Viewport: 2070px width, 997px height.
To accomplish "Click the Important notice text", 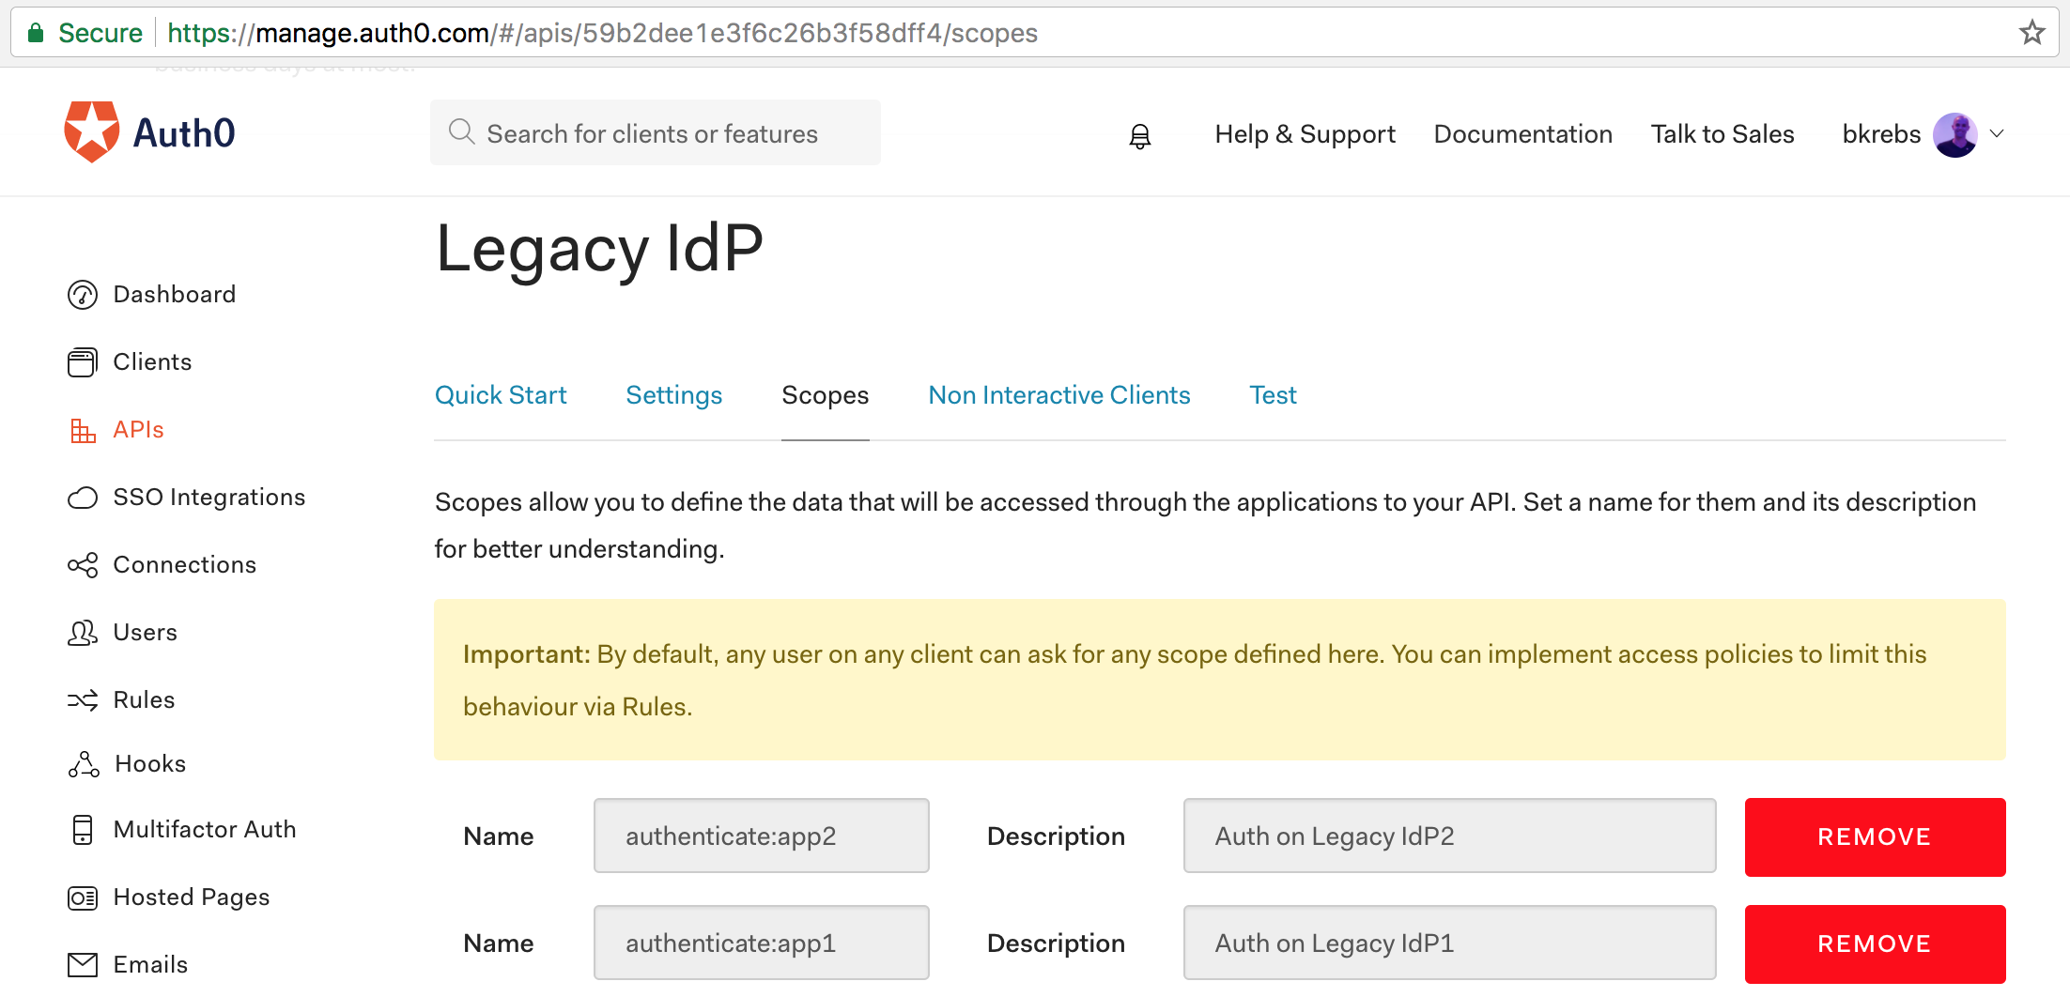I will (1195, 680).
